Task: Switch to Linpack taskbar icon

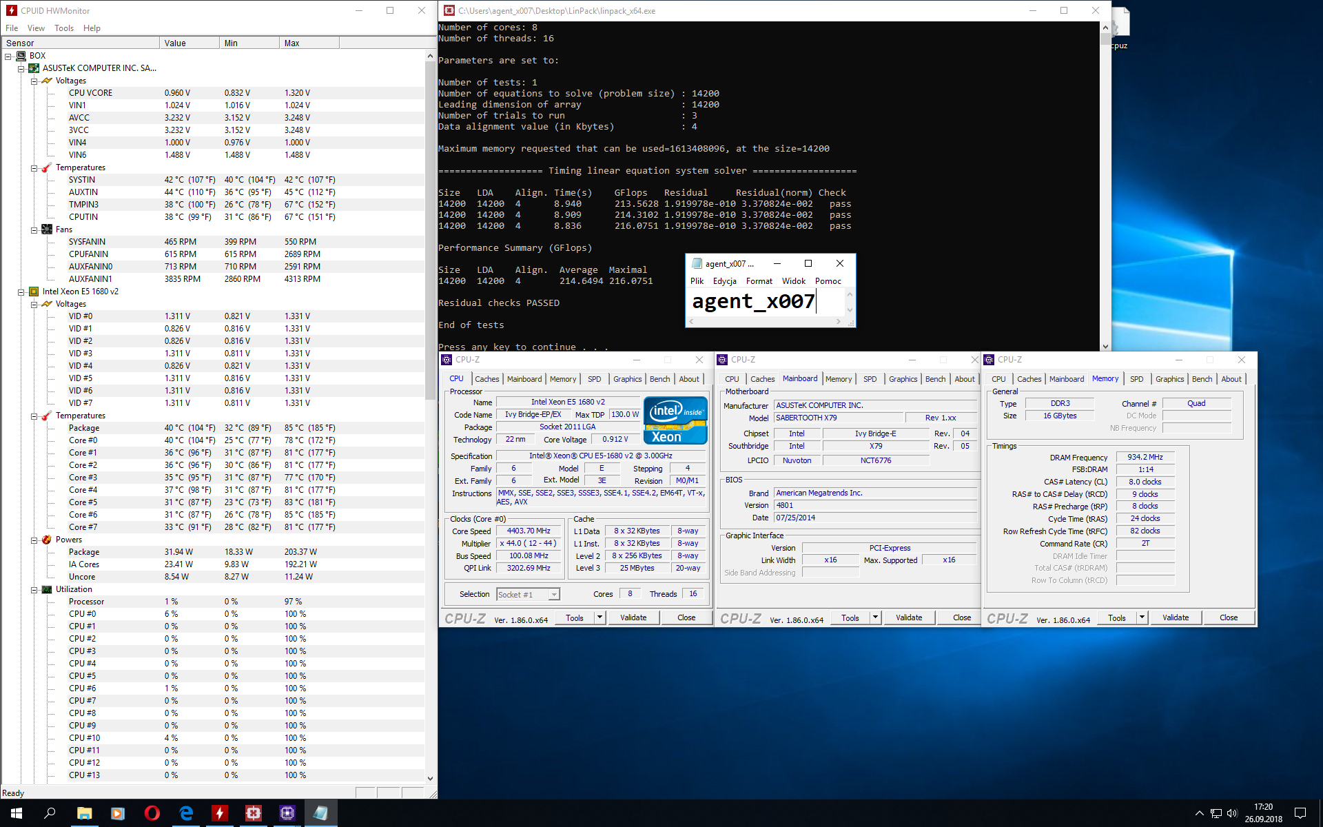Action: 254,813
